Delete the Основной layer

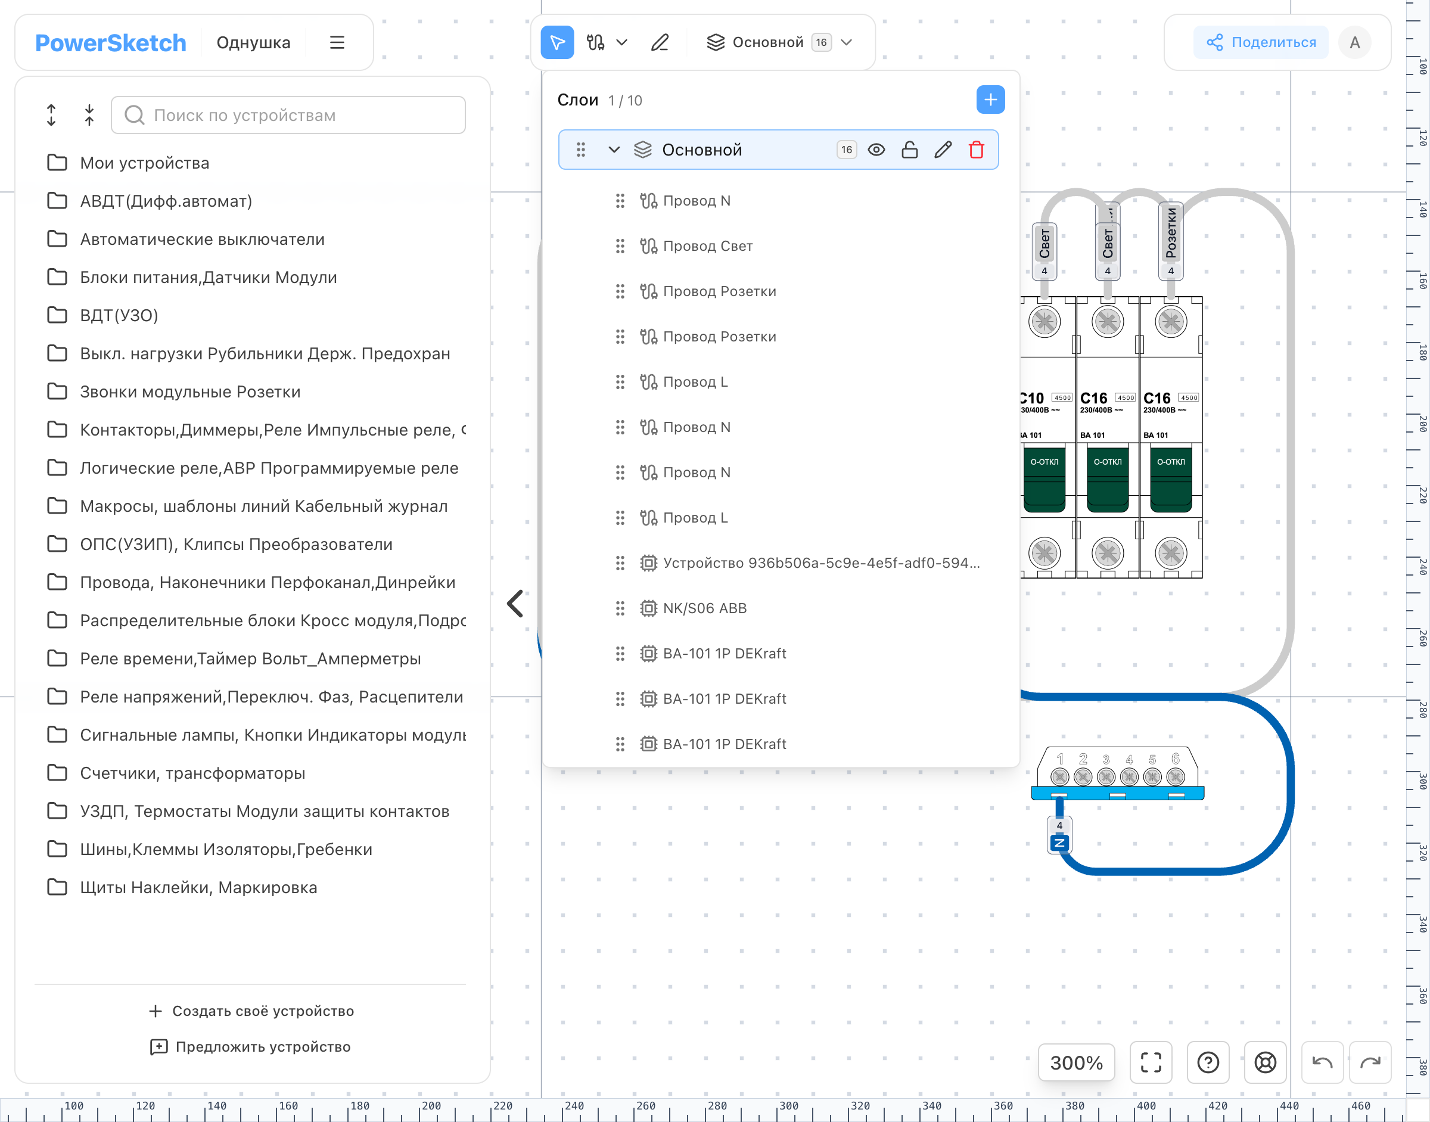[977, 150]
